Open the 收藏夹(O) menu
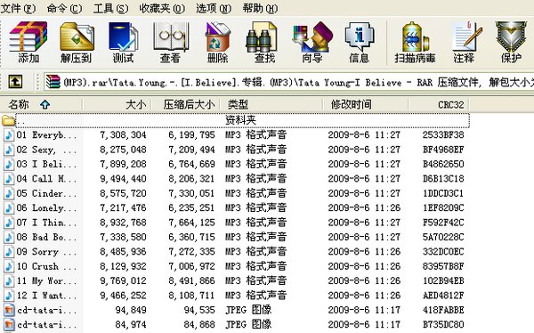534x333 pixels. point(162,8)
